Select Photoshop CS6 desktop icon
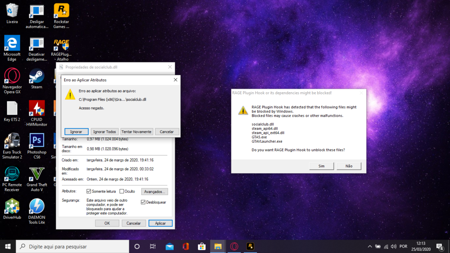 point(37,146)
